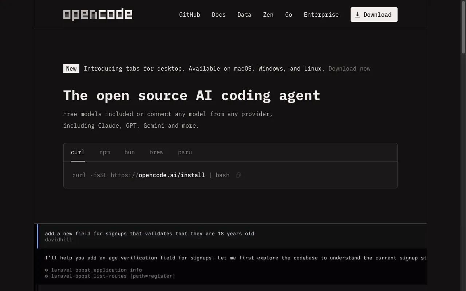Image resolution: width=466 pixels, height=291 pixels.
Task: Open the Docs page
Action: pyautogui.click(x=219, y=15)
